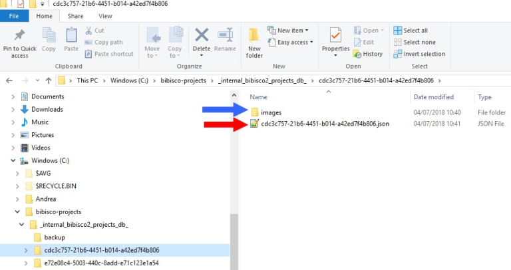The image size is (511, 270).
Task: Sort by the Type column header
Action: click(484, 97)
